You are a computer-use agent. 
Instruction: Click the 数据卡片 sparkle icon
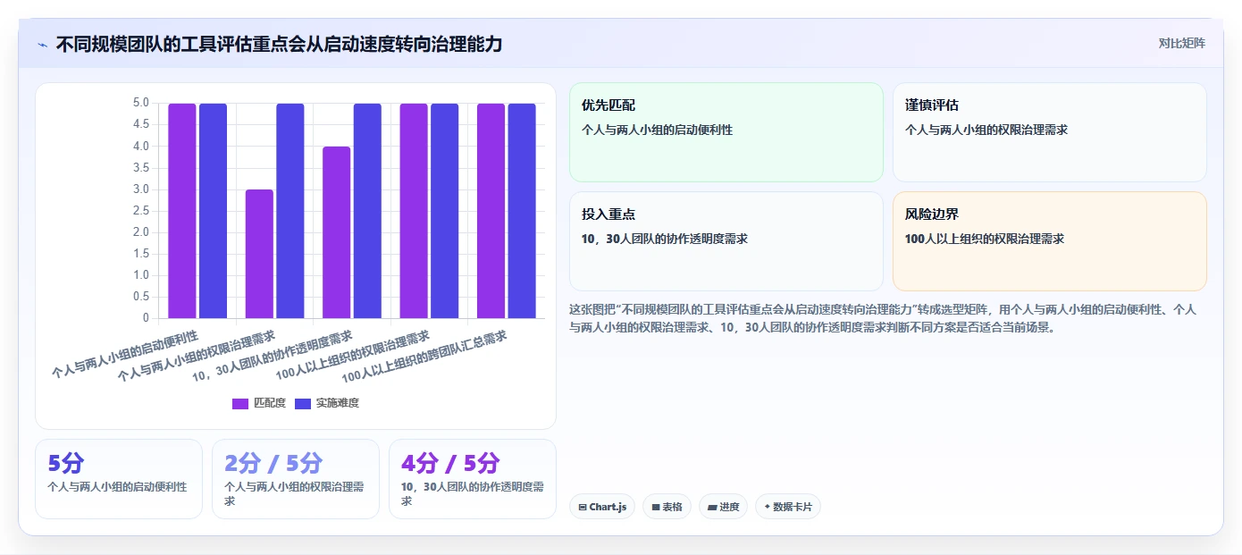point(768,507)
